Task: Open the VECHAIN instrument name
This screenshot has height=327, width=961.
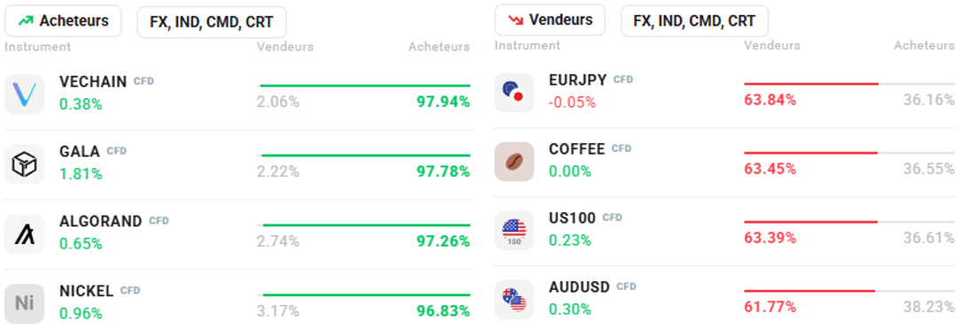Action: [93, 82]
